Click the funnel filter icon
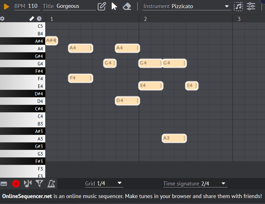 point(39,184)
